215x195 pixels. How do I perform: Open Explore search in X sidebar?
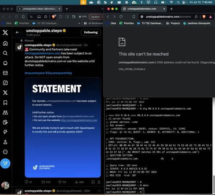[x=5, y=53]
